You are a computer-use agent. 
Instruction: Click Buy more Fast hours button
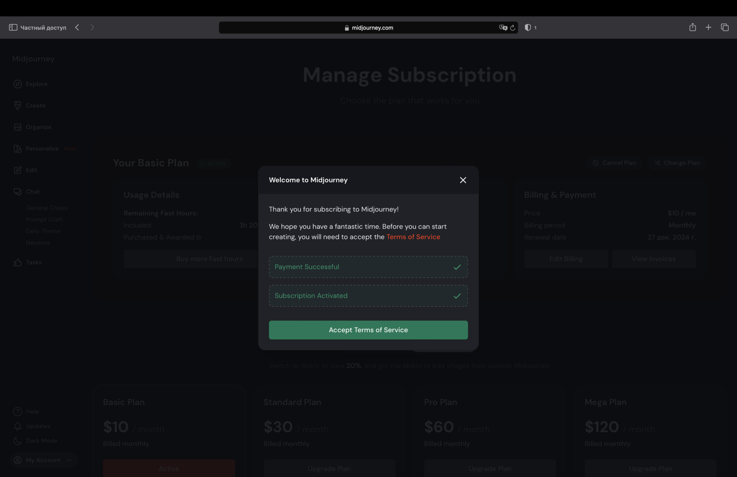(x=209, y=259)
